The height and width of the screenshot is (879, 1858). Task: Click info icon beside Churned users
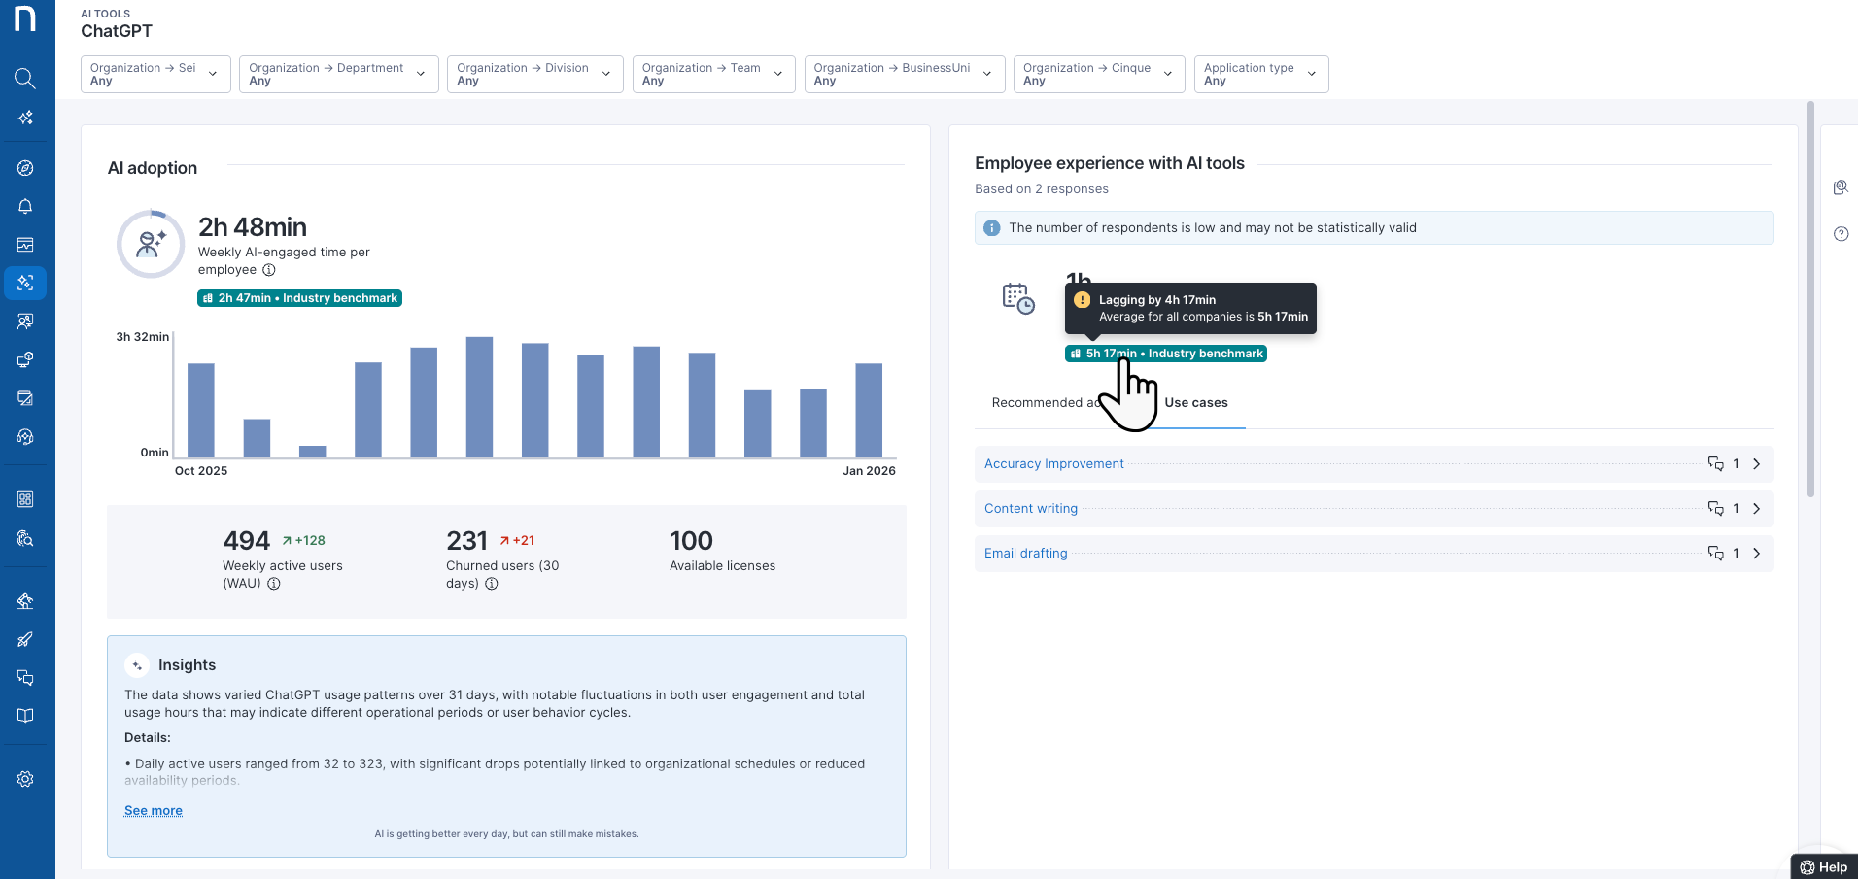(492, 584)
